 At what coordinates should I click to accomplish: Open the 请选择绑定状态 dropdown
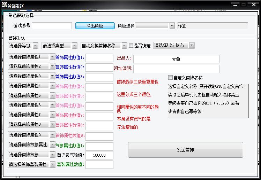pos(173,46)
